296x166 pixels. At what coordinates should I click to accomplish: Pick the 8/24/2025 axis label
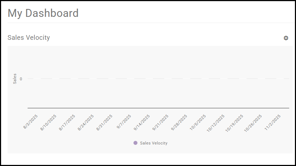coord(86,122)
